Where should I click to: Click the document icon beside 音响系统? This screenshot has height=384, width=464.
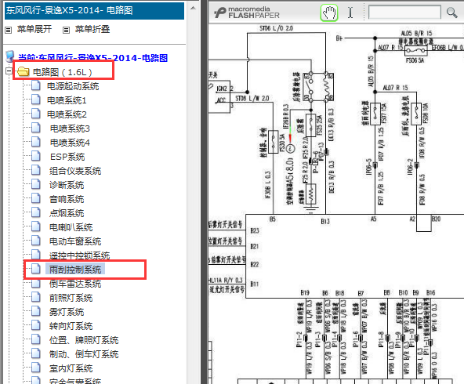click(x=36, y=198)
